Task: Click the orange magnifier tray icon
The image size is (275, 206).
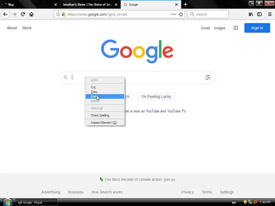Action: click(x=255, y=202)
